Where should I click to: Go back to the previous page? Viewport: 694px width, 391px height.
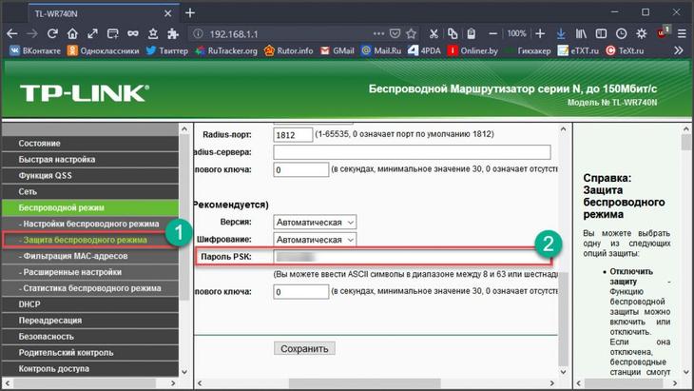pyautogui.click(x=12, y=33)
